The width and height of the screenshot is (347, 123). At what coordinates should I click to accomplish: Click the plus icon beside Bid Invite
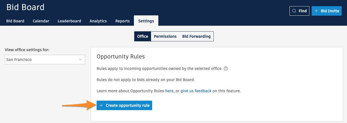pyautogui.click(x=316, y=11)
